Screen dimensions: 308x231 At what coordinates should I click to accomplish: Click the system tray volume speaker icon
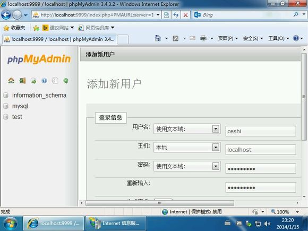coord(267,224)
